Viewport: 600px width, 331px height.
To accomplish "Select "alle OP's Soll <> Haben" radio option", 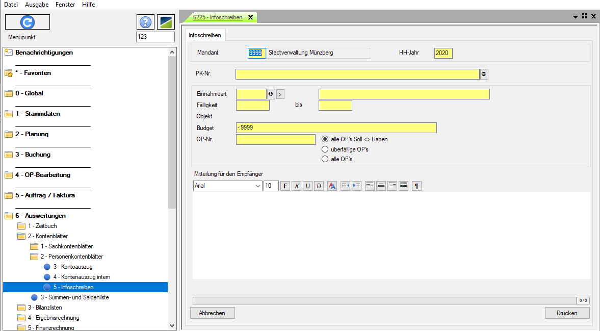I will tap(325, 139).
